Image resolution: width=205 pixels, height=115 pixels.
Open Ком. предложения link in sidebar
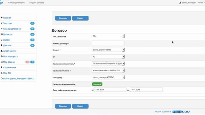point(12,29)
